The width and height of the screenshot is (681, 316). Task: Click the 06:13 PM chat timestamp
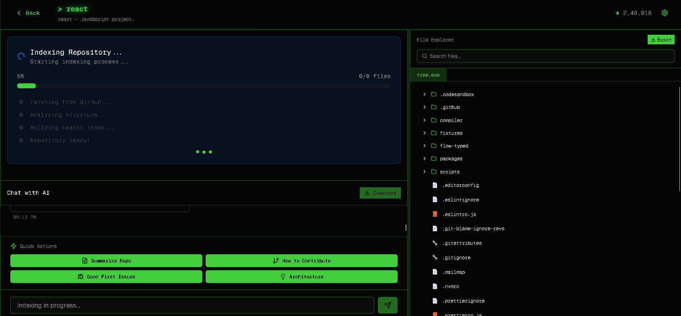click(x=24, y=217)
